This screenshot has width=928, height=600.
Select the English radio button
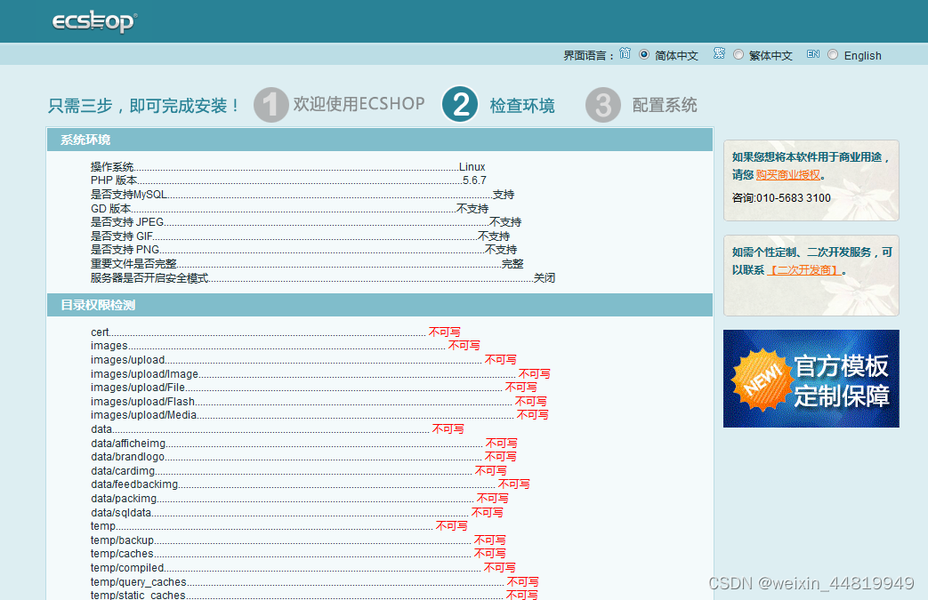pos(833,54)
